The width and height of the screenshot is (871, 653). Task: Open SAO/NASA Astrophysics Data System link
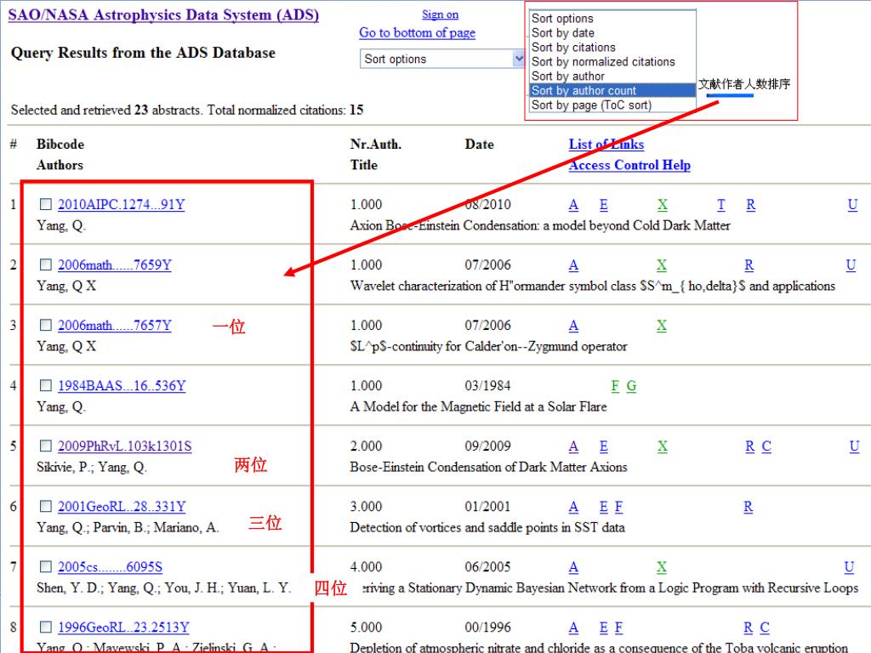(x=163, y=15)
